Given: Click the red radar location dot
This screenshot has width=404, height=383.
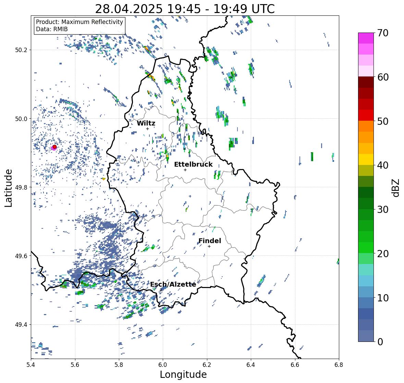Looking at the screenshot, I should [x=54, y=147].
